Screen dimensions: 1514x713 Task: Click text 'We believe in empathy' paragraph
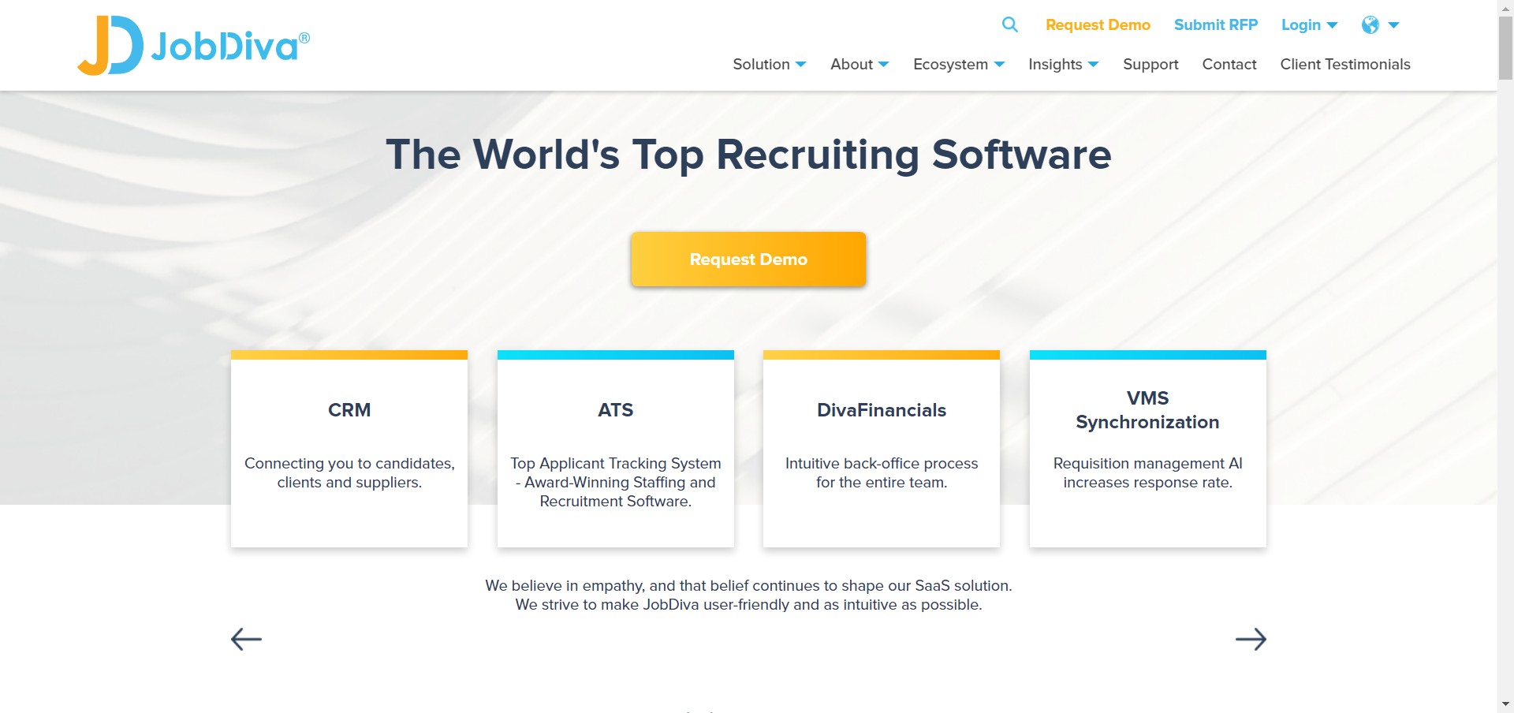[x=748, y=595]
